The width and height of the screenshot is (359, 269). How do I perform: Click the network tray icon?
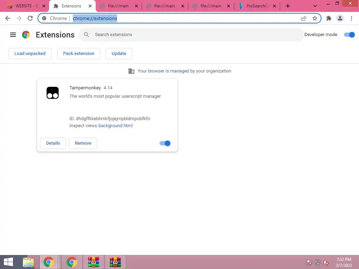pos(318,262)
